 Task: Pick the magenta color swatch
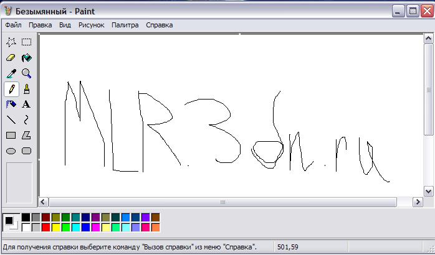[96, 227]
